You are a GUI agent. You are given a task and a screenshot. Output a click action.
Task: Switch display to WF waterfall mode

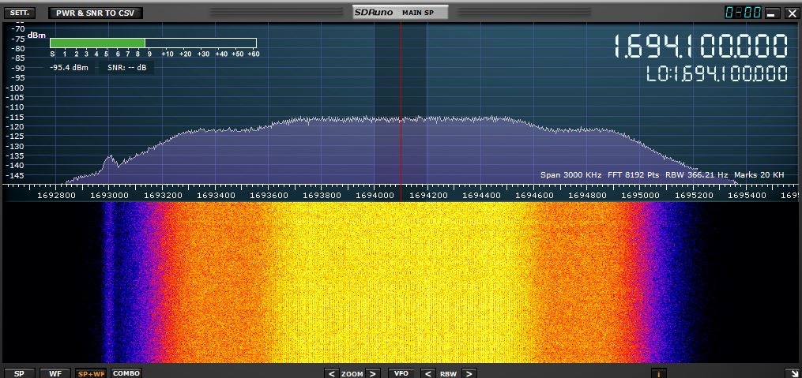pos(55,373)
